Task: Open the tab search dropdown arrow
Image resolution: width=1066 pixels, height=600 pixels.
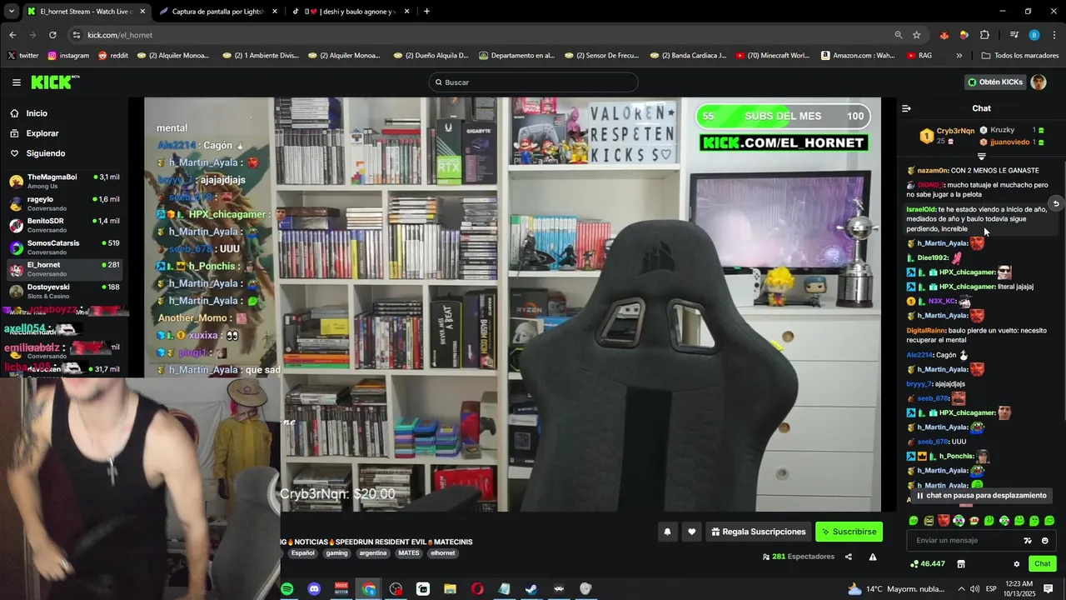Action: tap(12, 12)
